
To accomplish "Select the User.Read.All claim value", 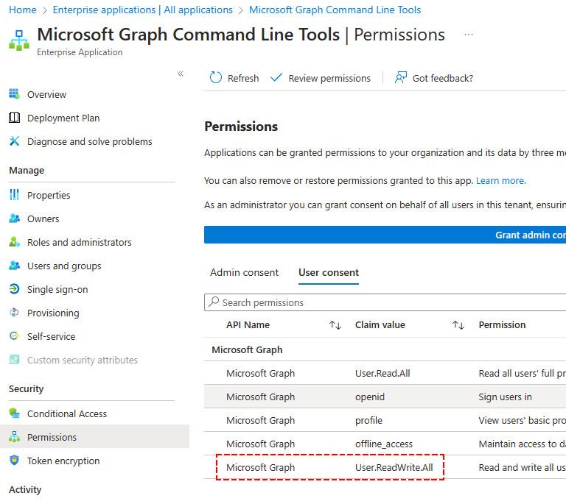I will click(382, 374).
